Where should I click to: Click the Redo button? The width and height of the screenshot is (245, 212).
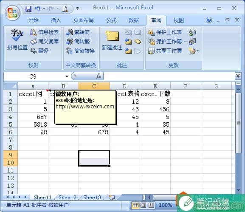coord(51,9)
